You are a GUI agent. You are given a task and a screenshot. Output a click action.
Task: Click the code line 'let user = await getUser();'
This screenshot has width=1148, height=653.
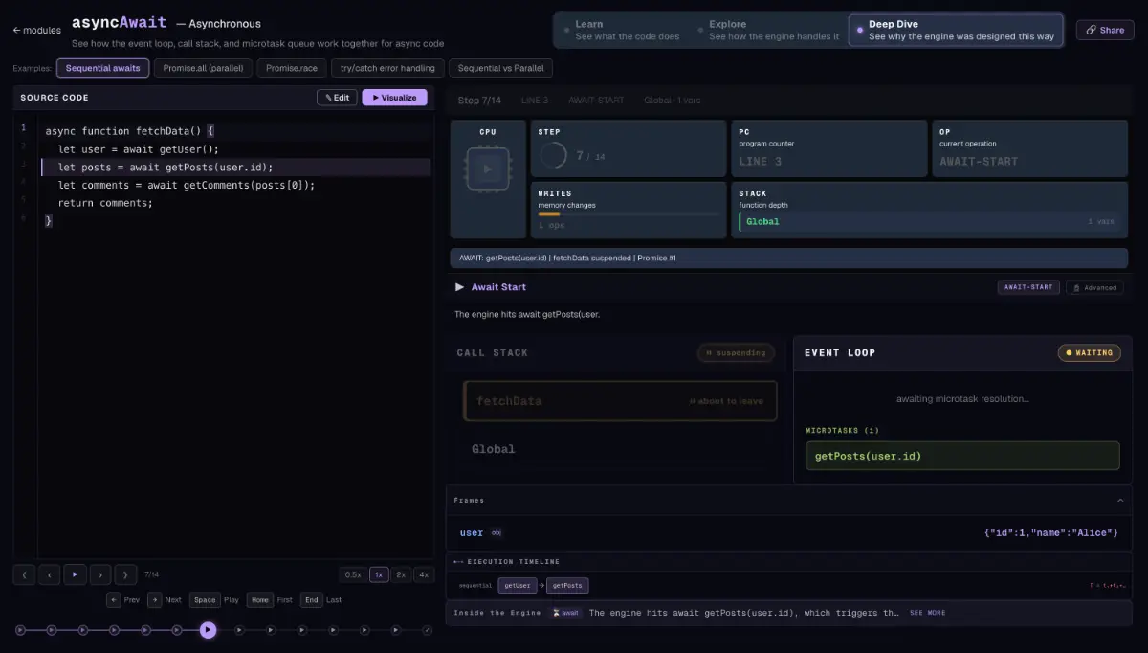pos(139,149)
